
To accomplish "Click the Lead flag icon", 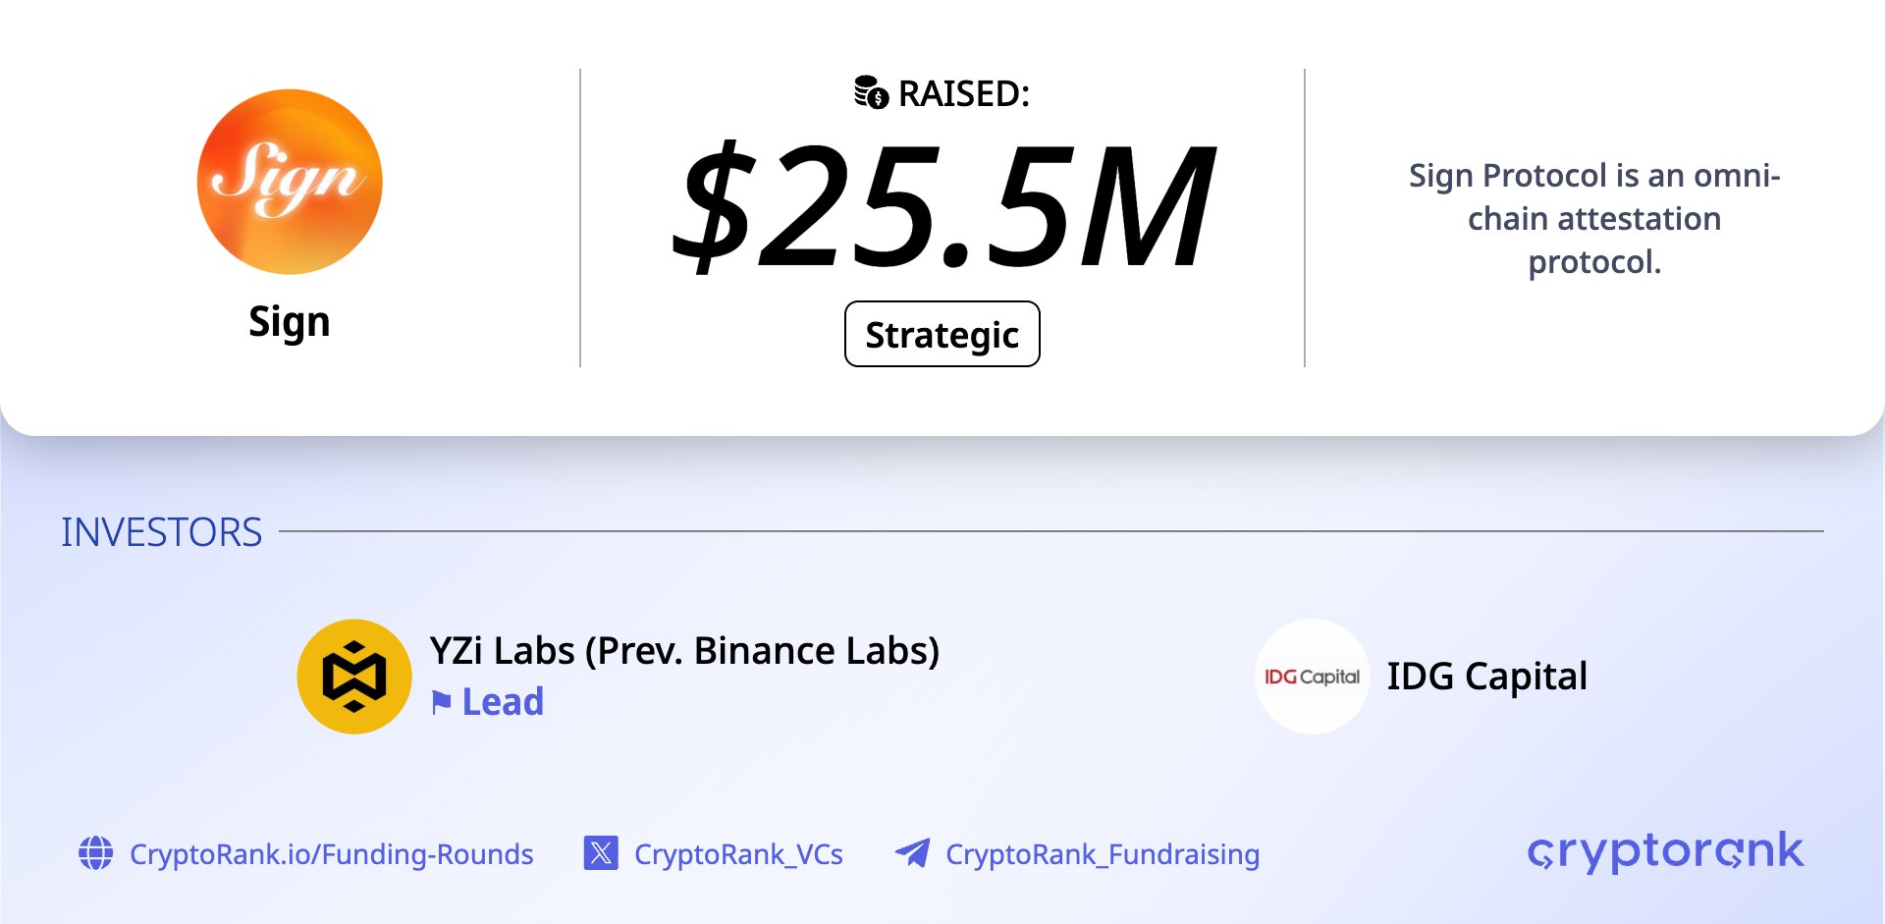I will [442, 702].
